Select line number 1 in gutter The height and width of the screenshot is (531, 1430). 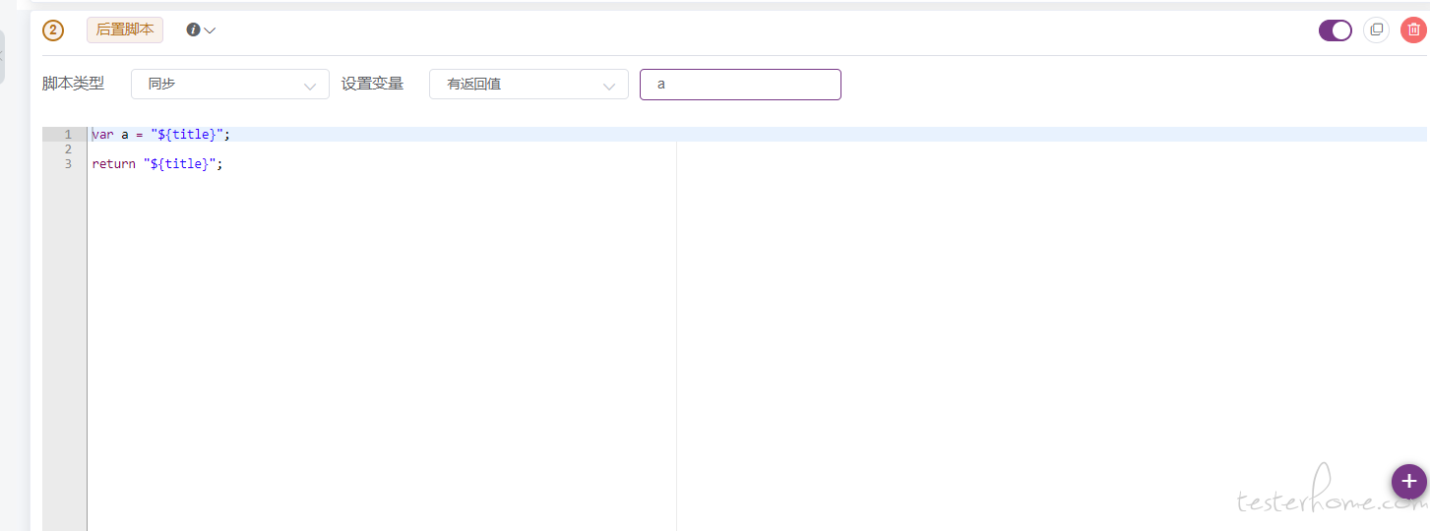68,135
